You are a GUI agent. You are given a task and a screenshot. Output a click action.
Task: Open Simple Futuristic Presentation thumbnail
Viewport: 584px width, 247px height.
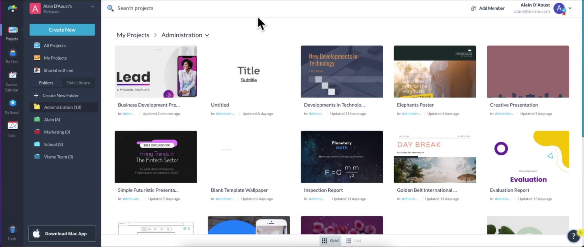click(156, 157)
